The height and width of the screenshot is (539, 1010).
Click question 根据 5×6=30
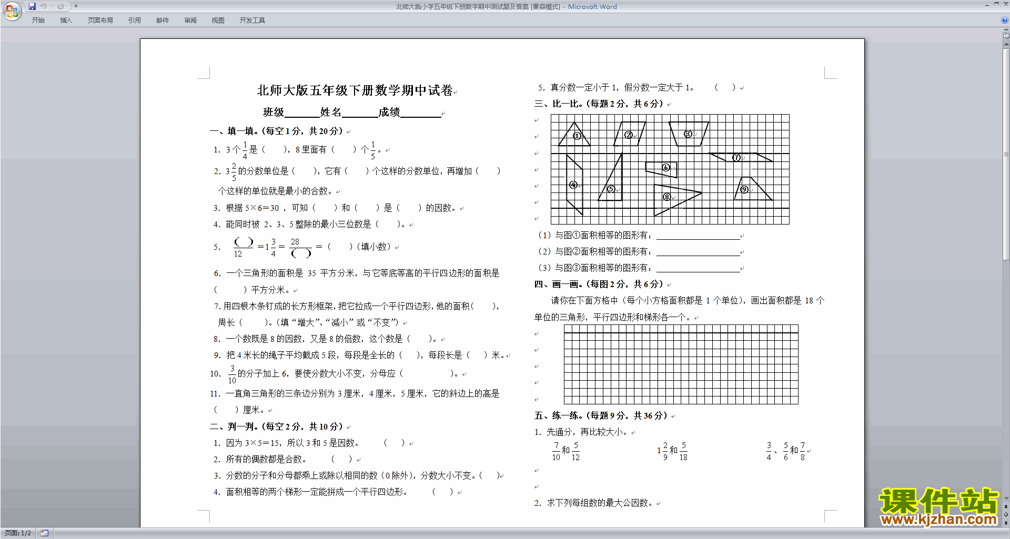pyautogui.click(x=336, y=208)
